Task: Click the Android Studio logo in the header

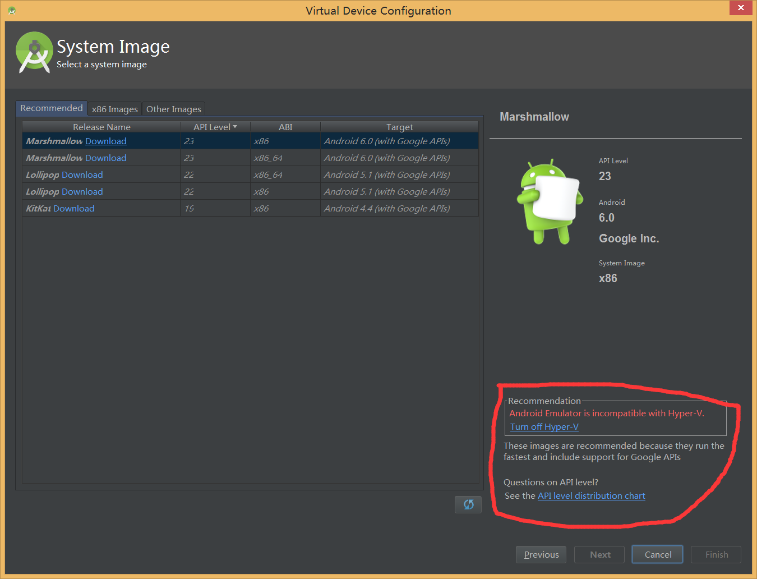Action: pos(34,52)
